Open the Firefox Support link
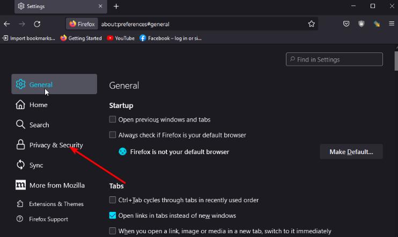 [x=42, y=219]
